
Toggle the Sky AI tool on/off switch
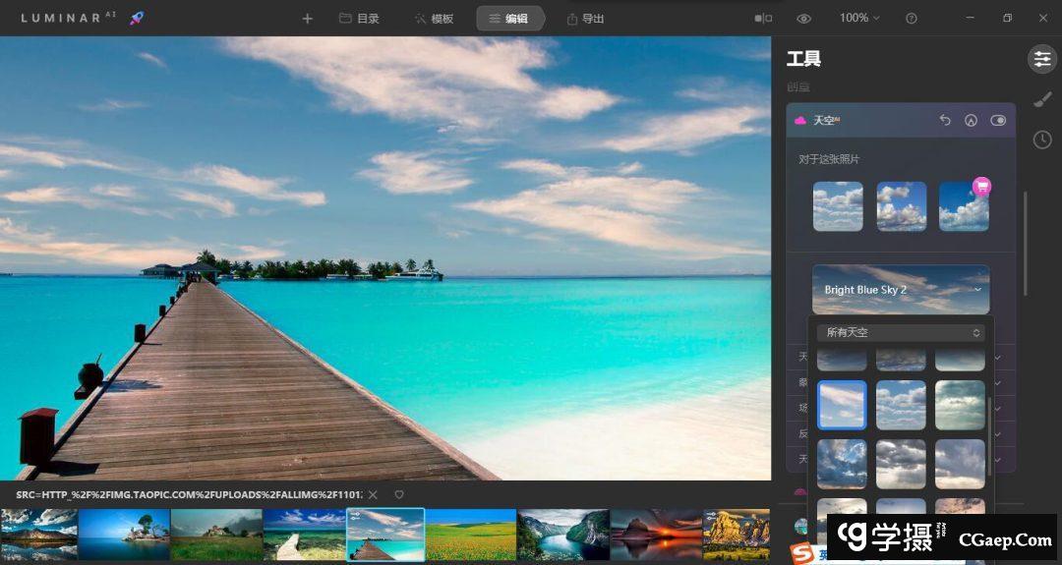998,120
